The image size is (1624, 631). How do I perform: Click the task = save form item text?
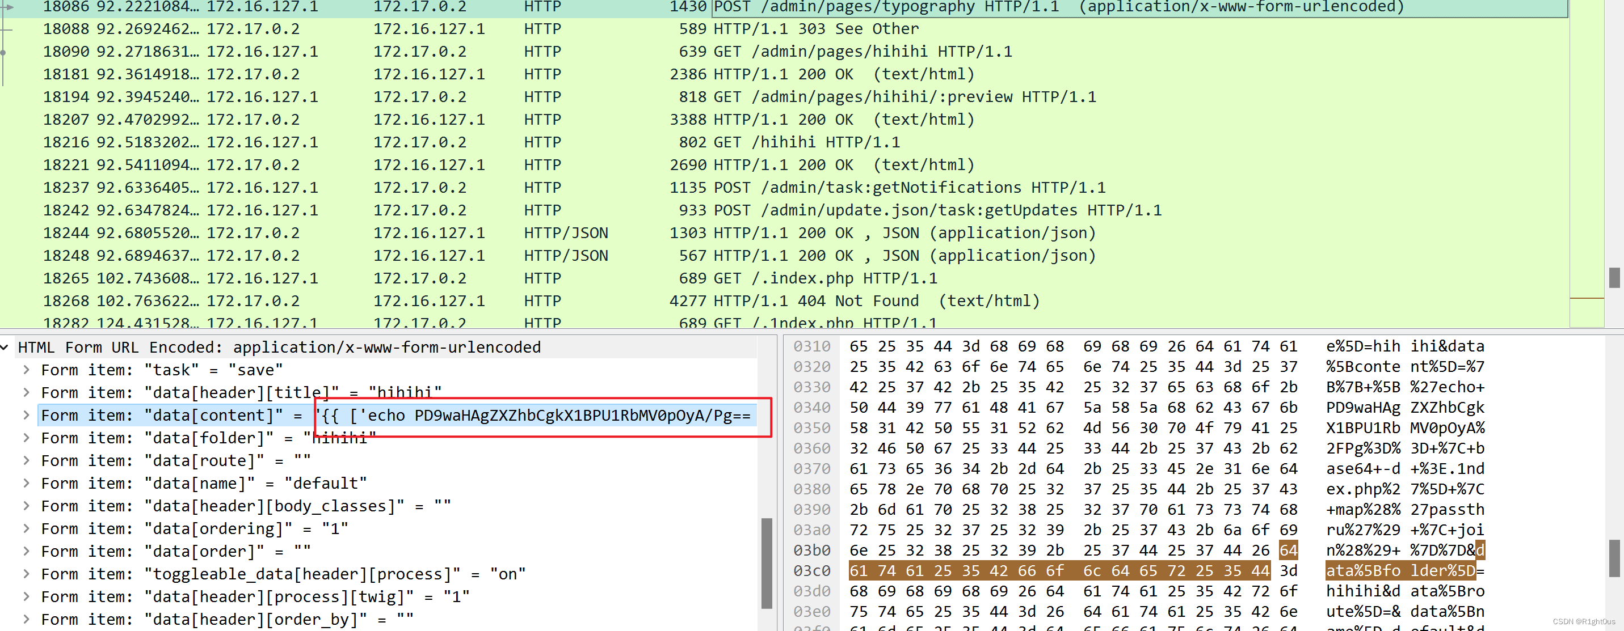[x=162, y=370]
